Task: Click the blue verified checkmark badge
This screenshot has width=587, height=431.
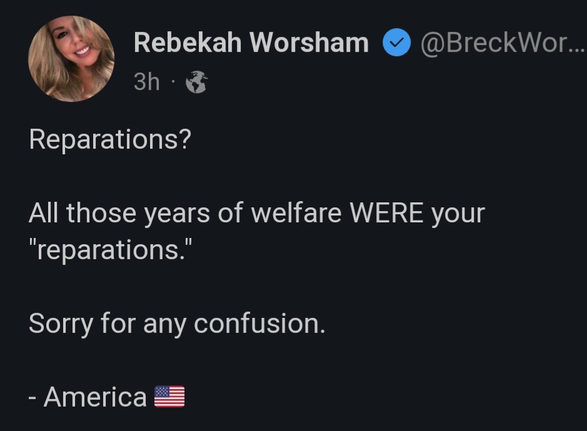Action: click(x=396, y=44)
